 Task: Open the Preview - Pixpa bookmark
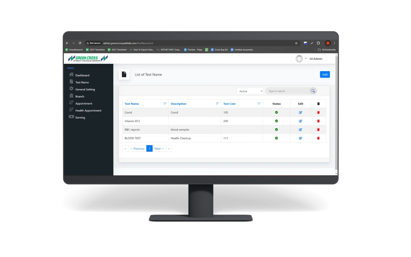click(x=193, y=50)
